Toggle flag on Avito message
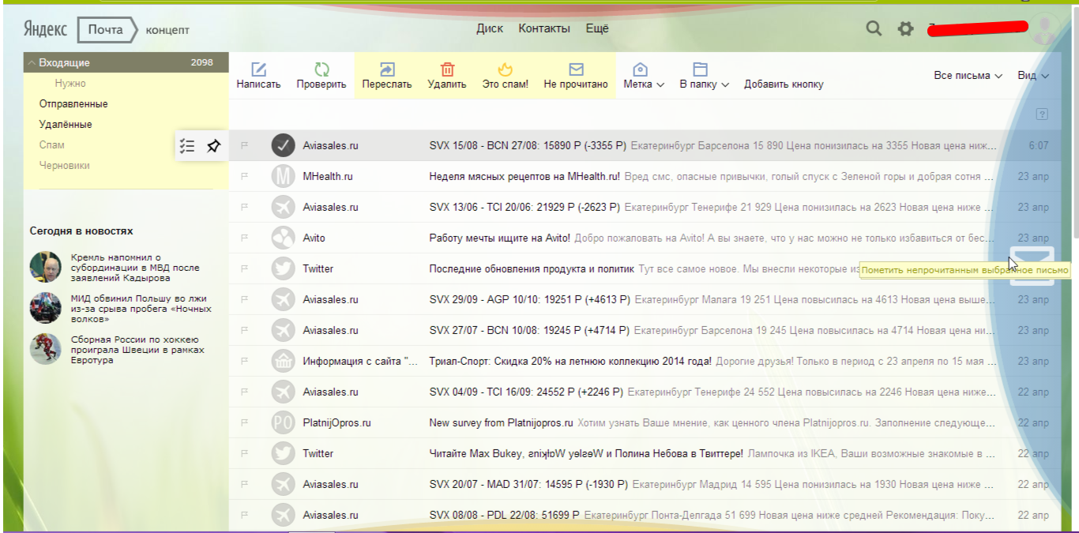Screen dimensions: 1079x533 click(245, 238)
